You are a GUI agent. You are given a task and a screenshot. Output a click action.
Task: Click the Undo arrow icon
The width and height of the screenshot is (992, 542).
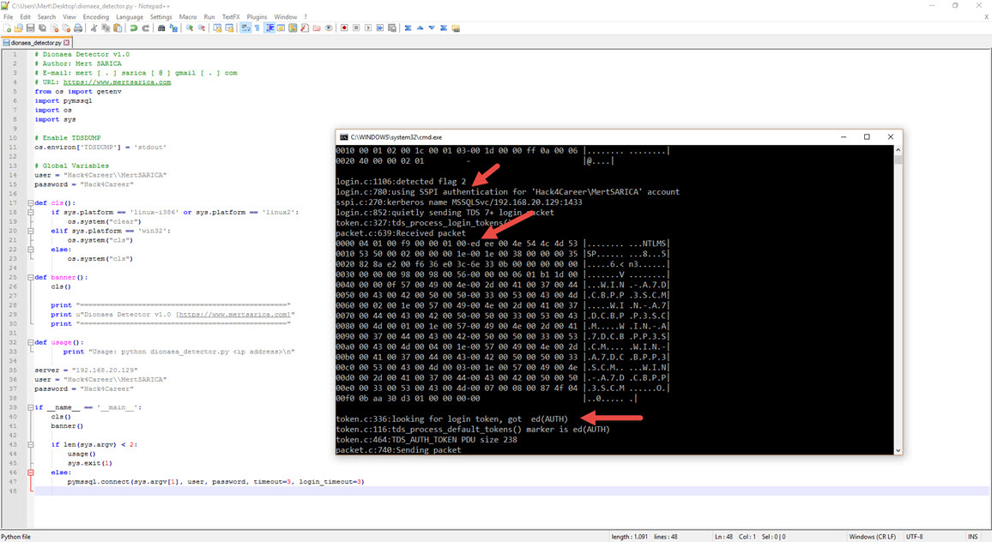[134, 28]
